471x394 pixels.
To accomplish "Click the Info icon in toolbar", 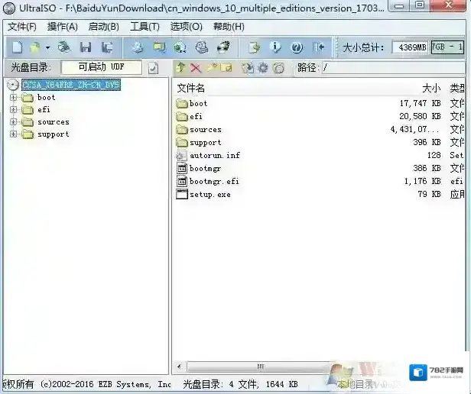I will pos(276,47).
